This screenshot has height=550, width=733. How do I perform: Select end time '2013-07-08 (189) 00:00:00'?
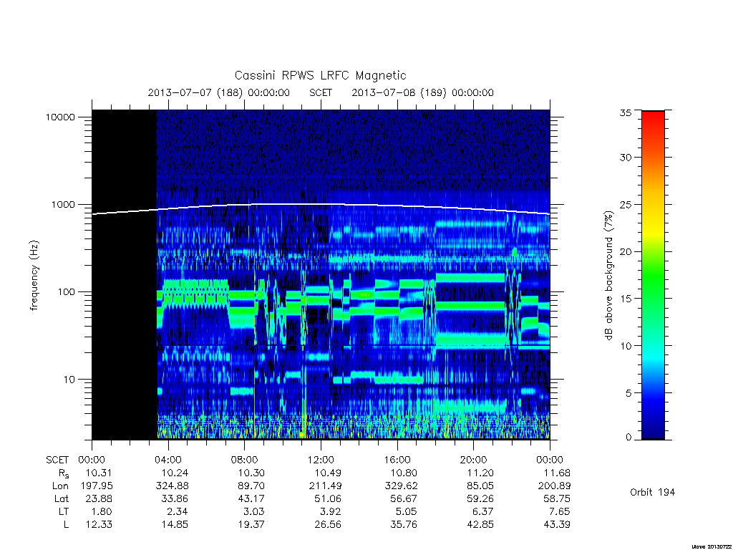point(422,92)
